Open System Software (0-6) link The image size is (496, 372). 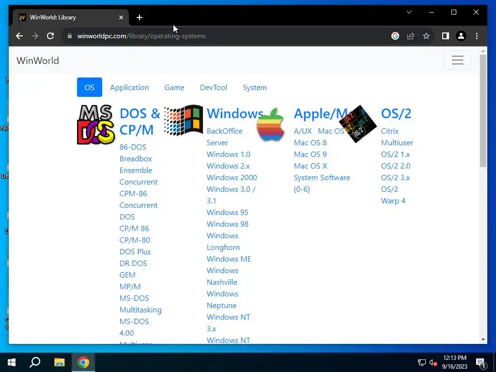click(x=322, y=183)
